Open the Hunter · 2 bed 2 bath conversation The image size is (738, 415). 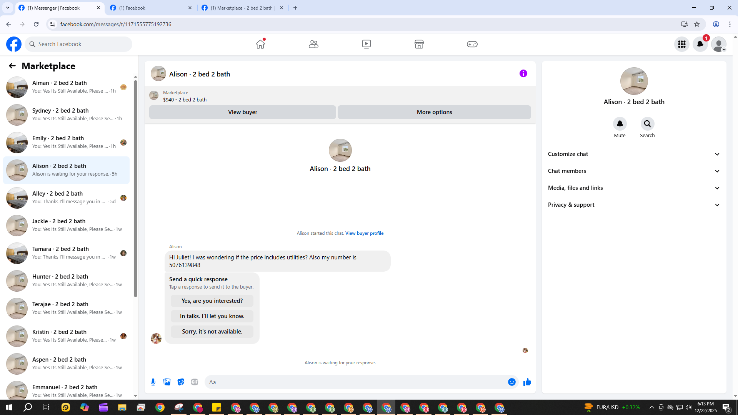(x=66, y=281)
